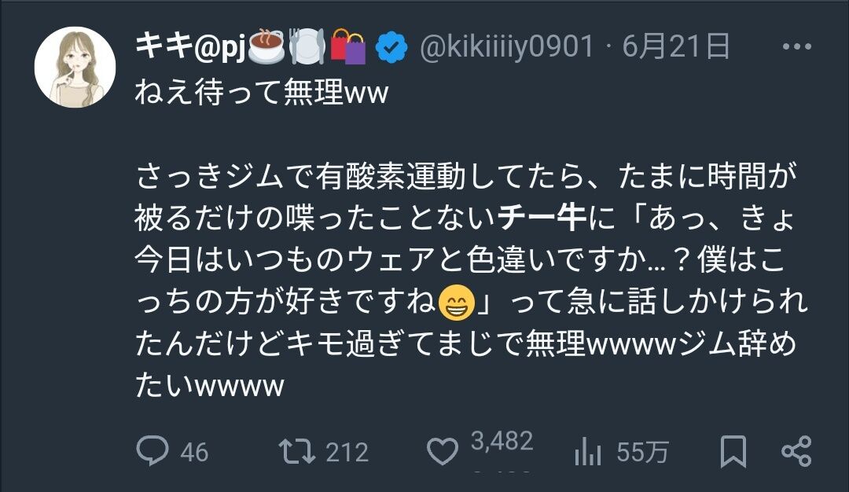Click the blue verified badge
This screenshot has height=492, width=849.
(391, 48)
